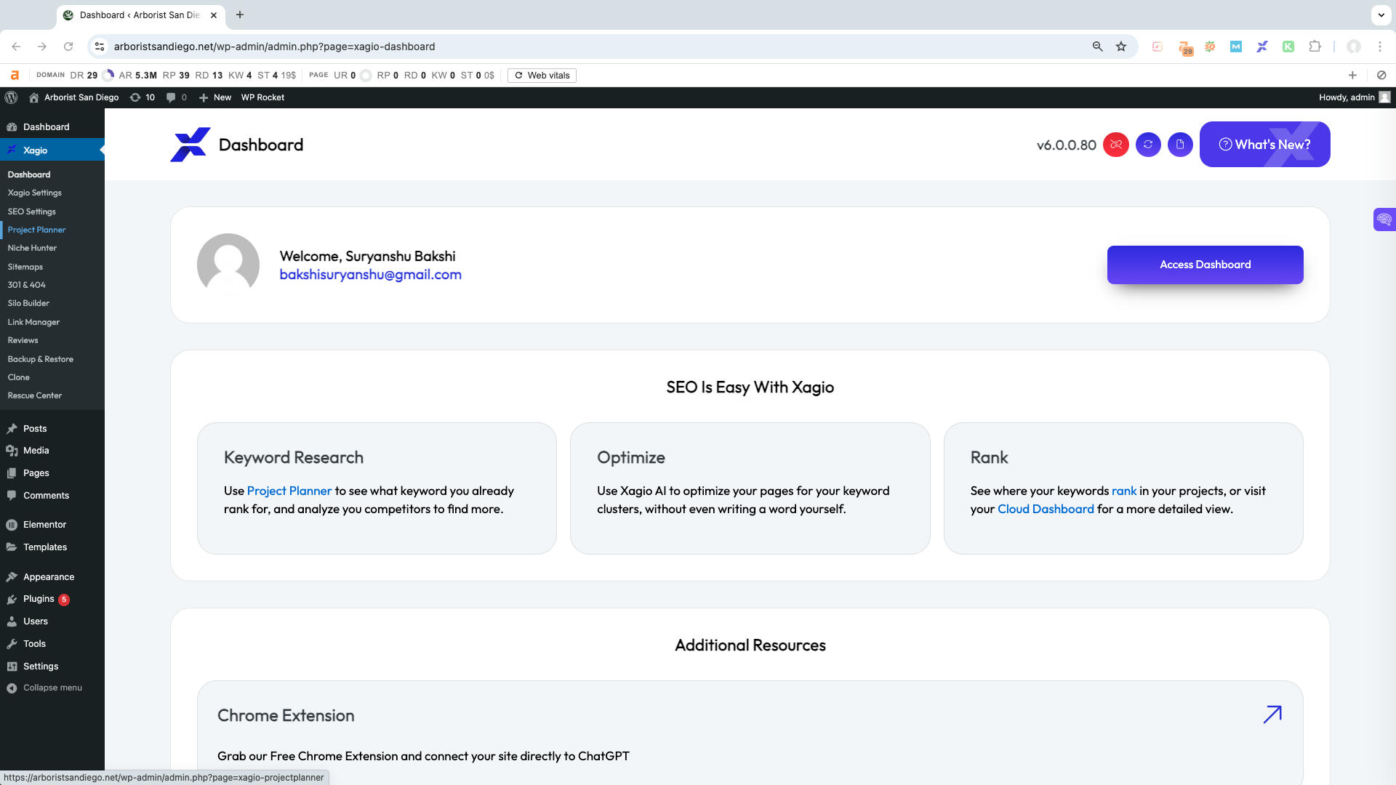Viewport: 1396px width, 785px height.
Task: Open WordPress Dashboard in sidebar
Action: tap(52, 127)
